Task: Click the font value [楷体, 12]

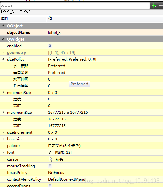Action: (63, 152)
